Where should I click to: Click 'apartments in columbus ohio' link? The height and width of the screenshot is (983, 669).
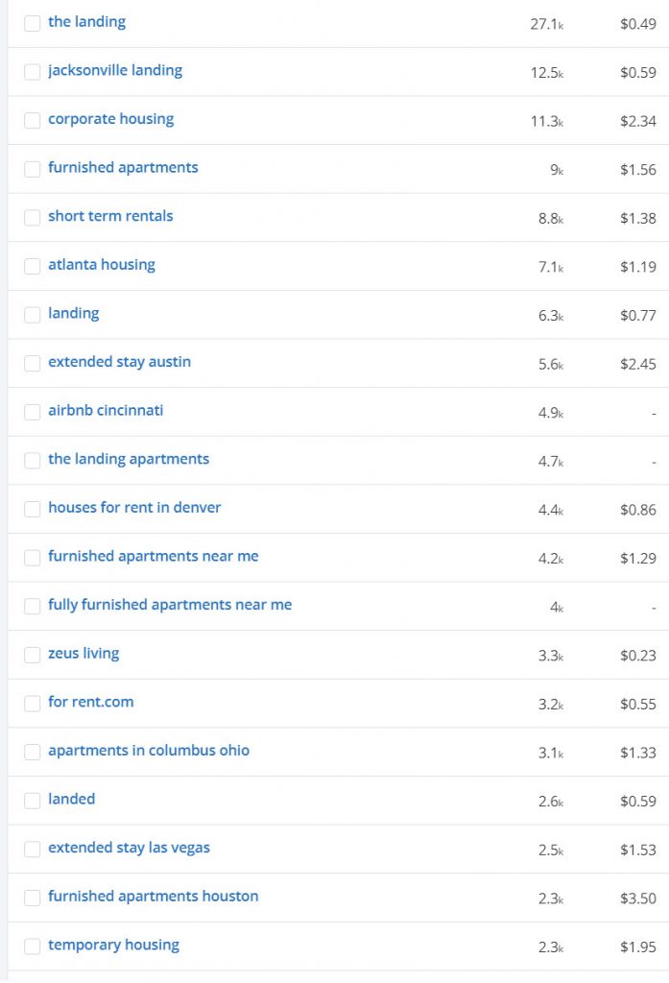149,750
